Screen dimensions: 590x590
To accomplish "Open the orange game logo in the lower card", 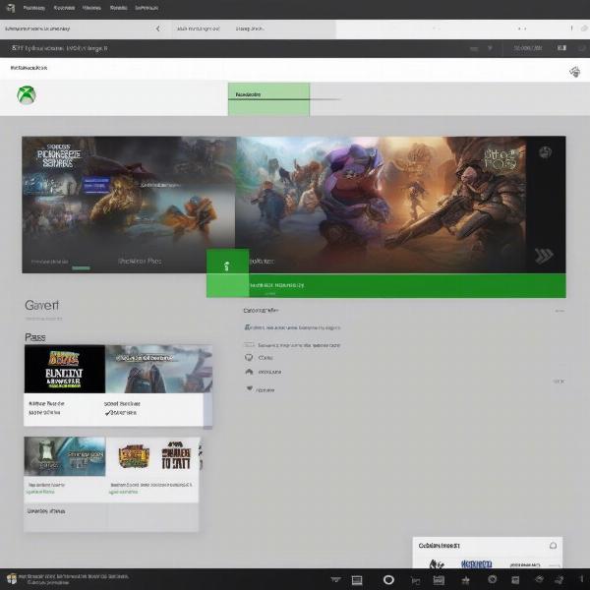I will point(134,456).
